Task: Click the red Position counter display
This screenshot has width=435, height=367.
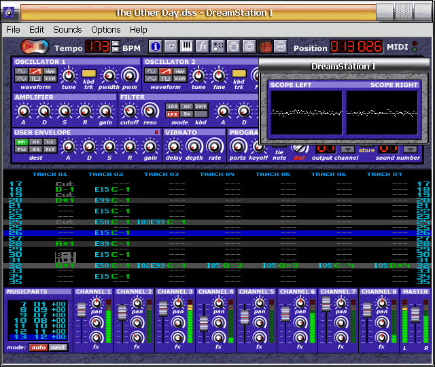Action: [356, 47]
